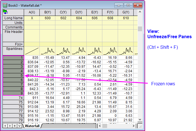Click cell with value -25.24
This screenshot has width=196, height=131.
point(79,89)
